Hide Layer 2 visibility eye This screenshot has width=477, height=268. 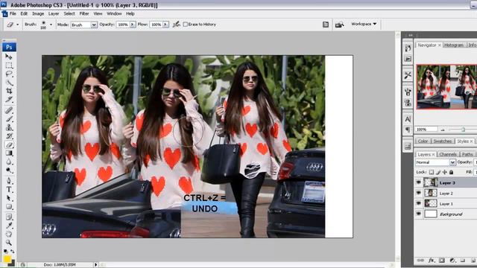[419, 193]
